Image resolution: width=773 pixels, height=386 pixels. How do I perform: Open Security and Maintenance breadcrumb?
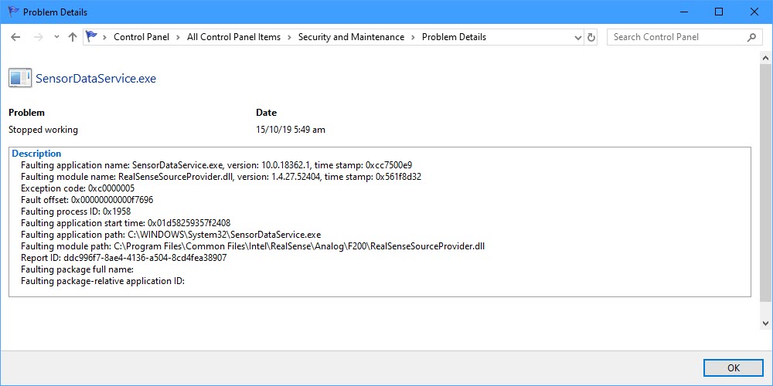(x=351, y=37)
